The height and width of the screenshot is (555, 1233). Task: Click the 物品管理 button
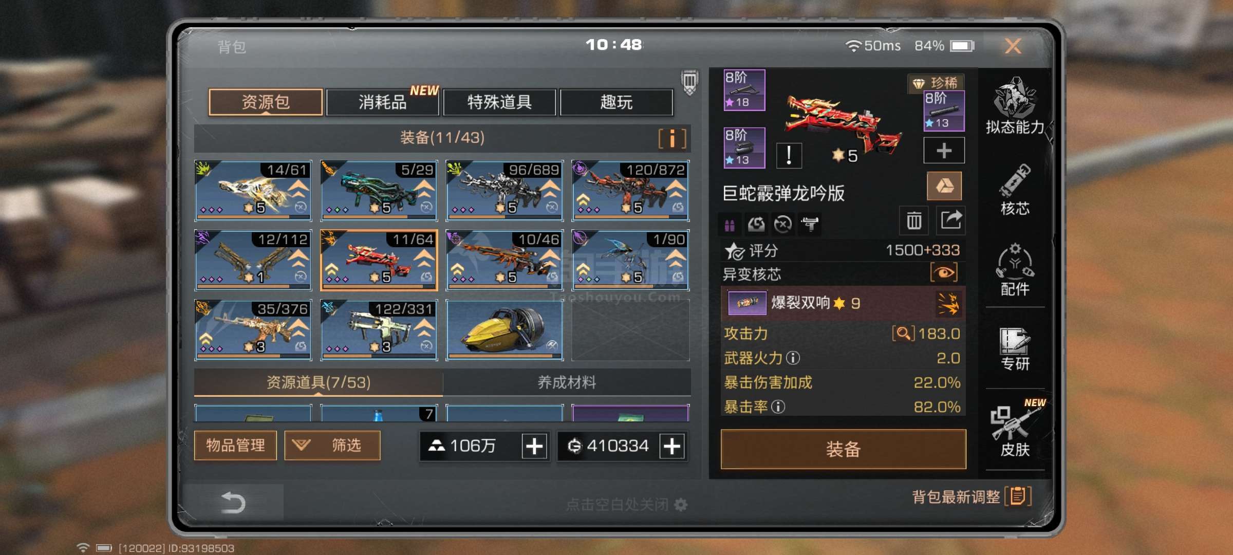point(235,445)
